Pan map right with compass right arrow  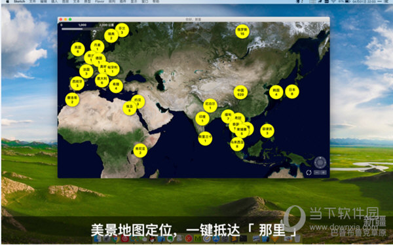[x=325, y=162]
